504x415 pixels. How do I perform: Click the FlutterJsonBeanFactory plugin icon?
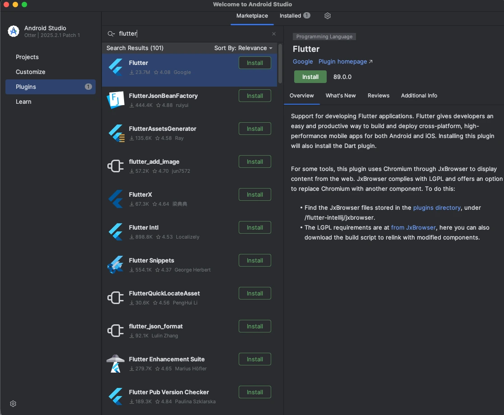[x=116, y=100]
